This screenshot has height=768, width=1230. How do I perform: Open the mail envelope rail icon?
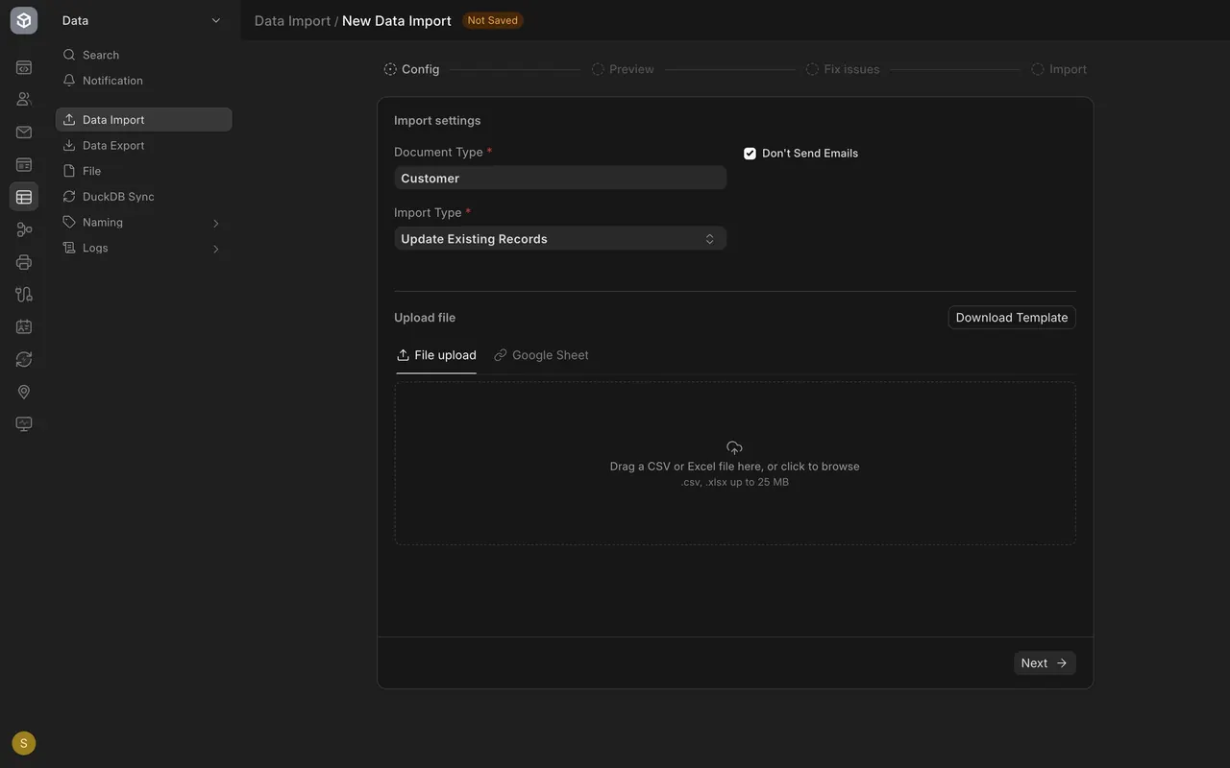[24, 132]
